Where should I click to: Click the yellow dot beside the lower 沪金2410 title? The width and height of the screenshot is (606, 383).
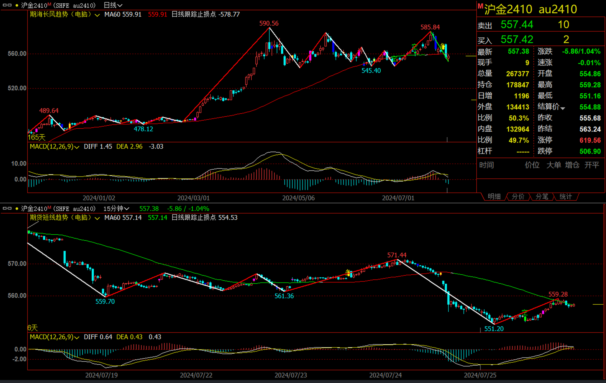pos(17,209)
